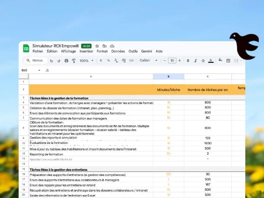Select Préparation des supports d'entretiens cell

click(x=91, y=175)
